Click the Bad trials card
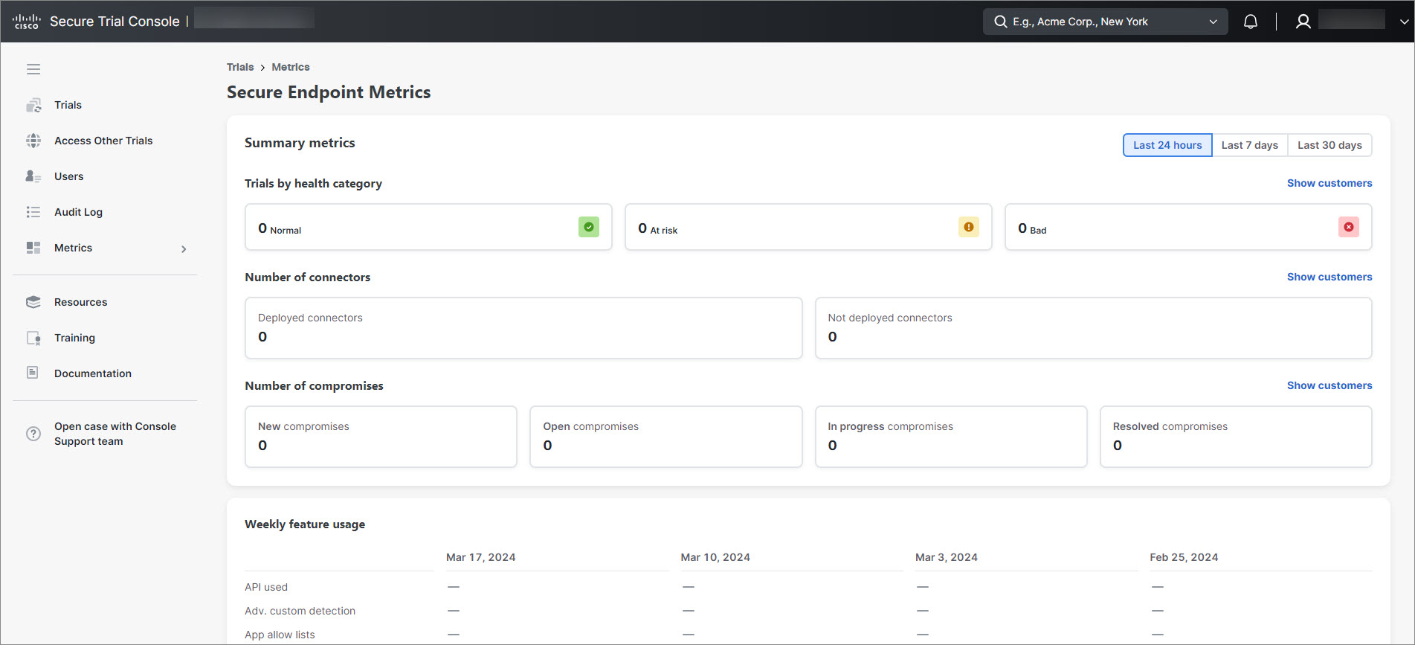The width and height of the screenshot is (1415, 645). click(x=1188, y=227)
